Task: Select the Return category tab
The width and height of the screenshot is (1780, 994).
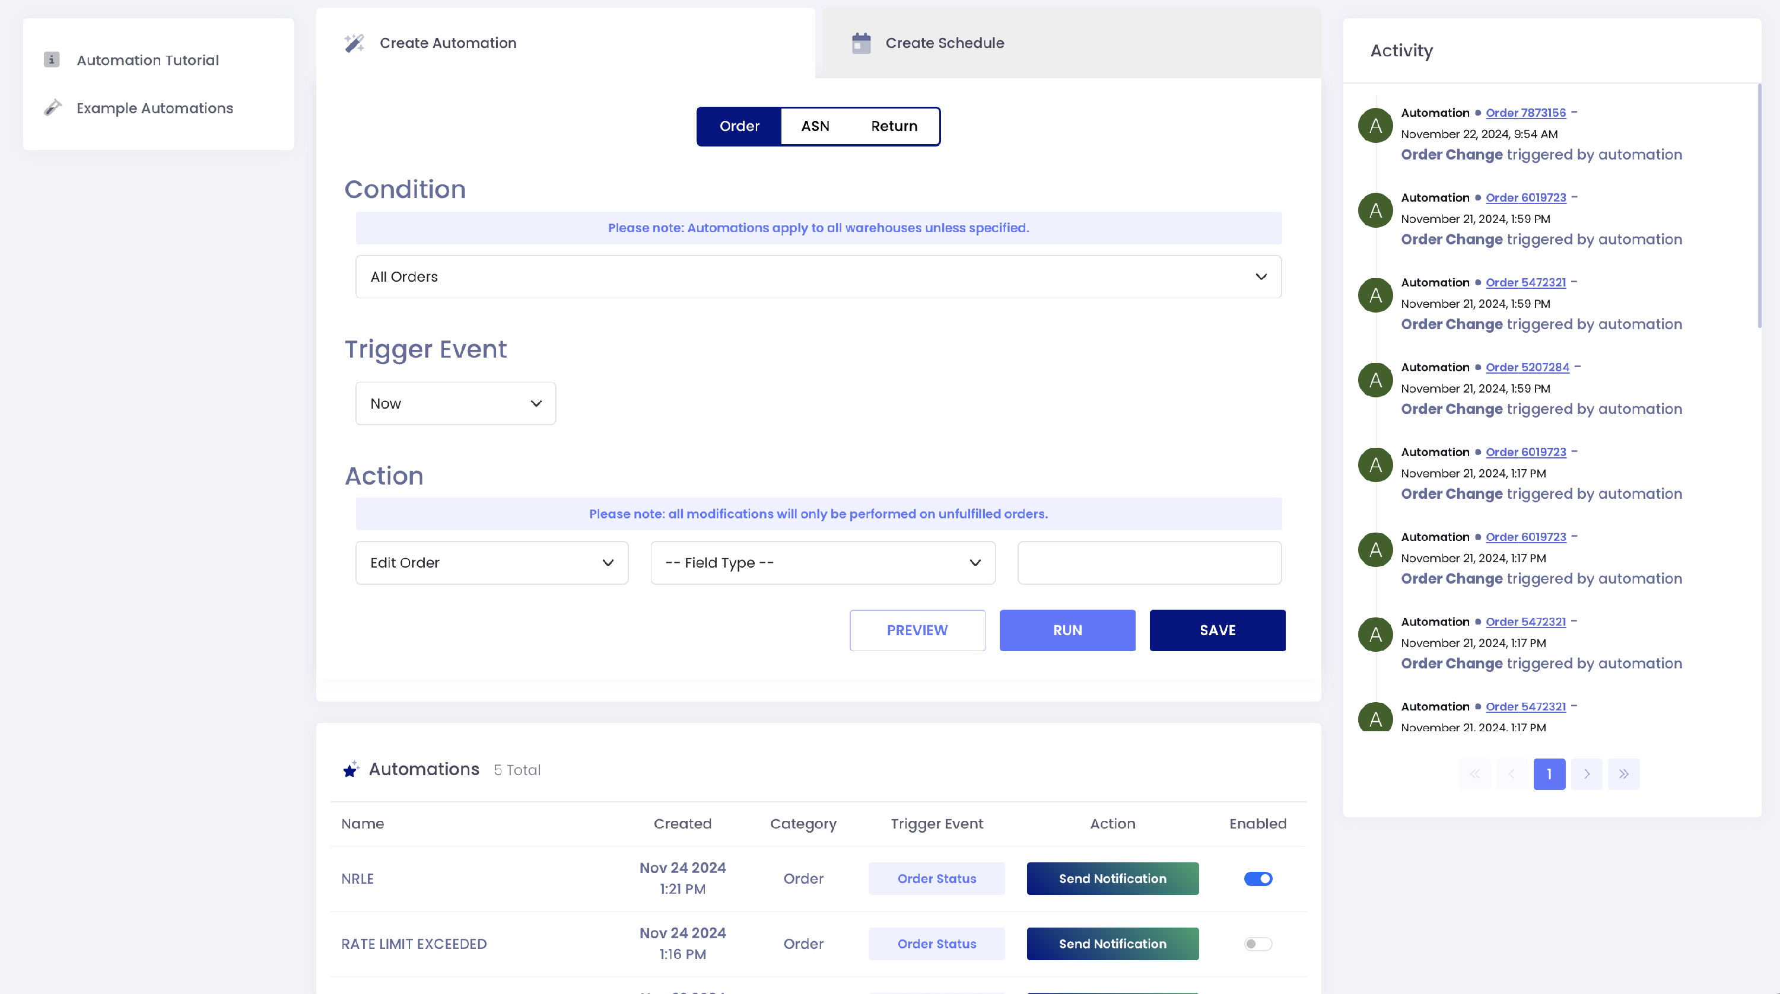Action: point(894,126)
